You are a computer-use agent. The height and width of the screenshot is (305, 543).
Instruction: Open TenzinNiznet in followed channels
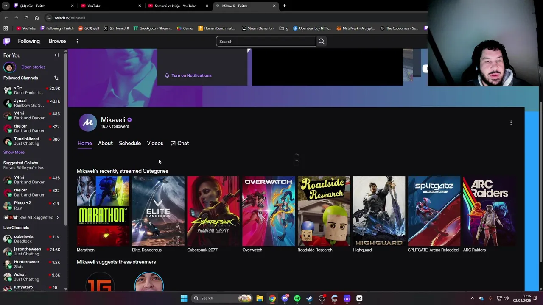pos(32,141)
